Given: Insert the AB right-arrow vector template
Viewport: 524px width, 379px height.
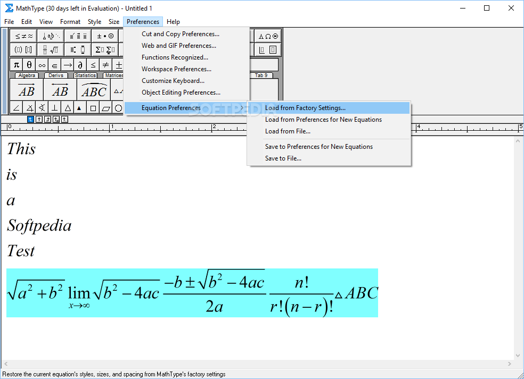Looking at the screenshot, I should (27, 89).
